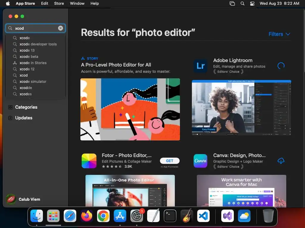The width and height of the screenshot is (305, 228).
Task: Open the App Store menu bar item
Action: 25,3
